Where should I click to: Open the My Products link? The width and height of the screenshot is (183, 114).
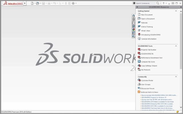pyautogui.click(x=146, y=70)
